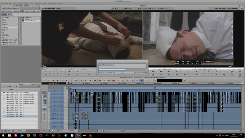Click the audio speaker icon beside the timeline meter
245x138 pixels.
coord(155,80)
